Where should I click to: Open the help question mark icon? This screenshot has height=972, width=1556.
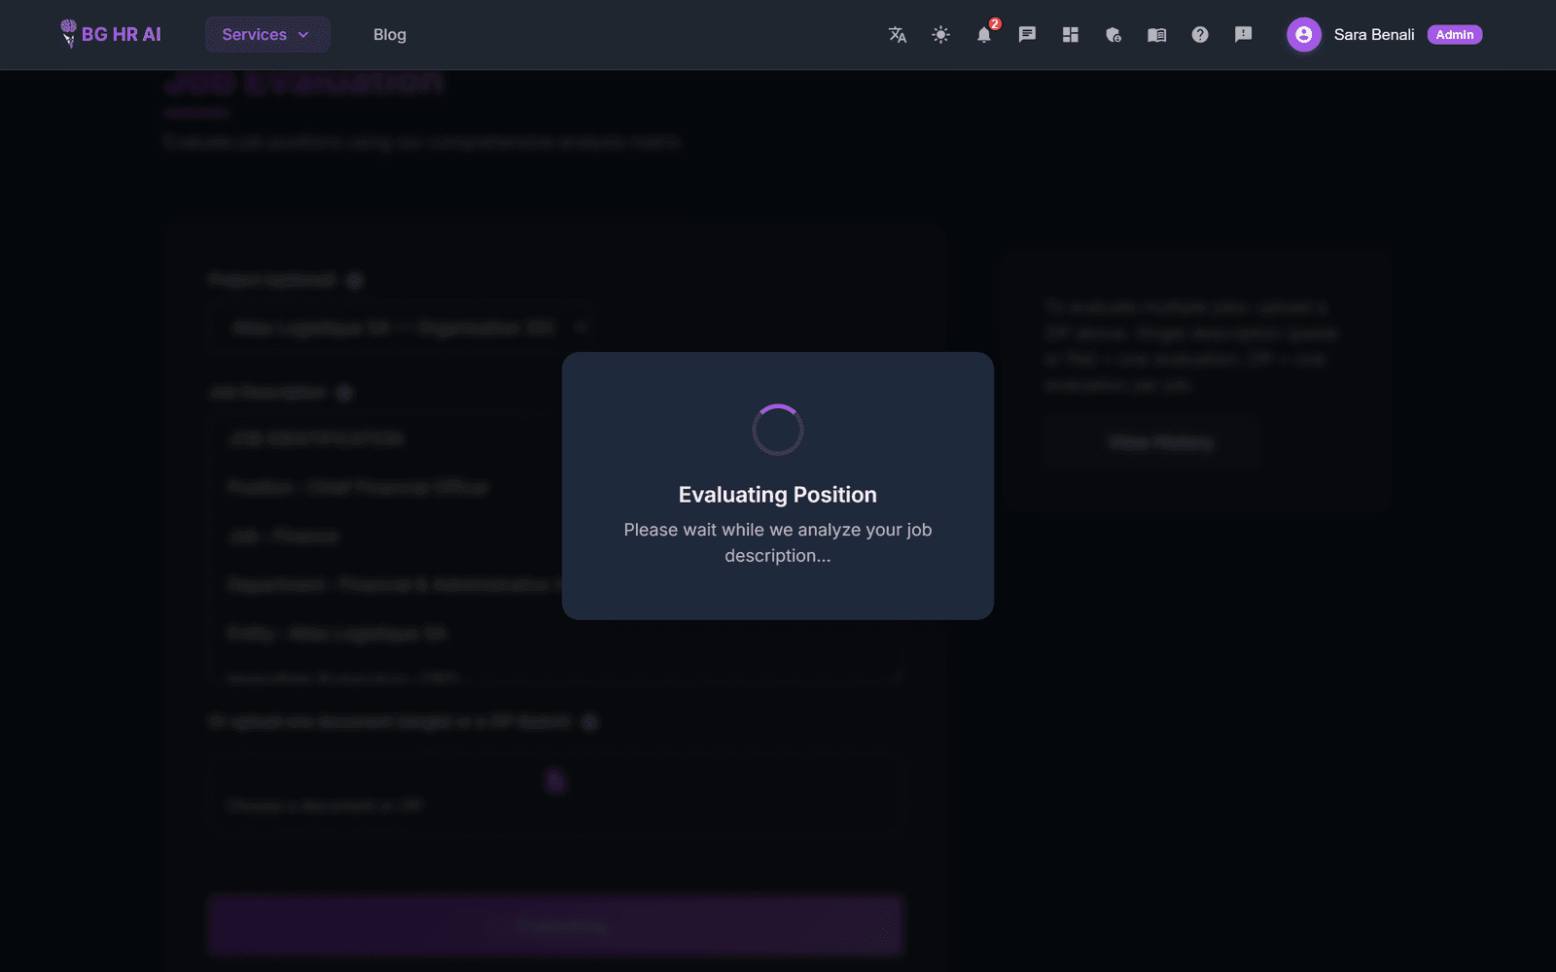(x=1200, y=34)
